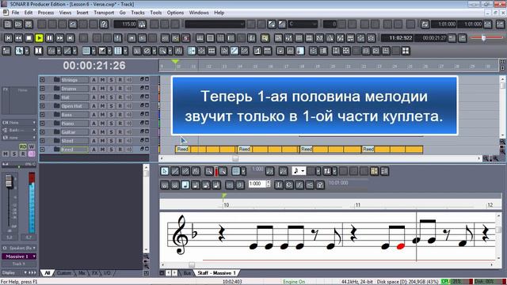Screen dimensions: 507x285
Task: Open the CH None channel dropdown in inspector
Action: [x=19, y=123]
